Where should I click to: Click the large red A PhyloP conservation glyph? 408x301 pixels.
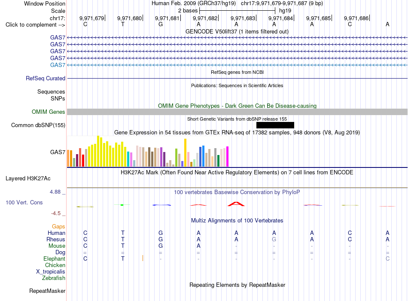[236, 204]
